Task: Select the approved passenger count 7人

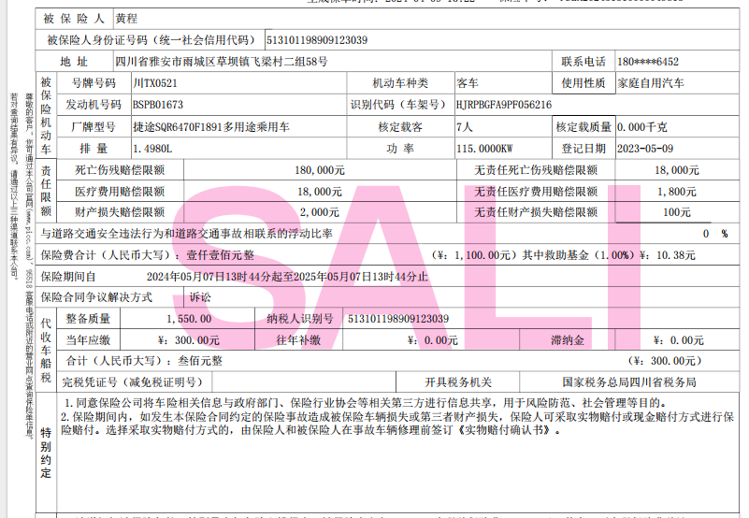Action: click(465, 126)
